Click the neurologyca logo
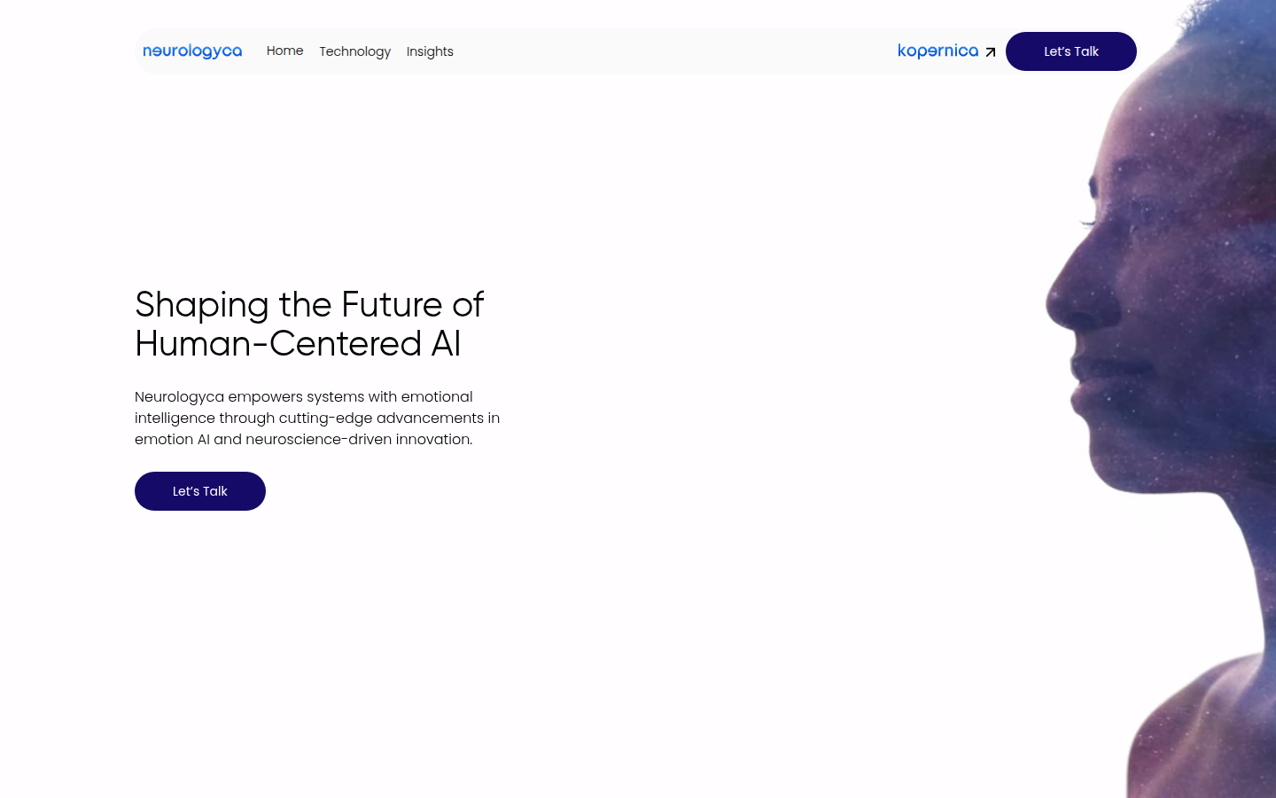1276x798 pixels. (x=192, y=51)
